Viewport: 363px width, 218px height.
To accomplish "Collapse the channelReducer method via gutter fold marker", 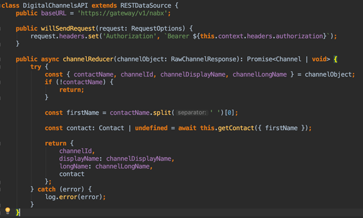I will click(1, 60).
